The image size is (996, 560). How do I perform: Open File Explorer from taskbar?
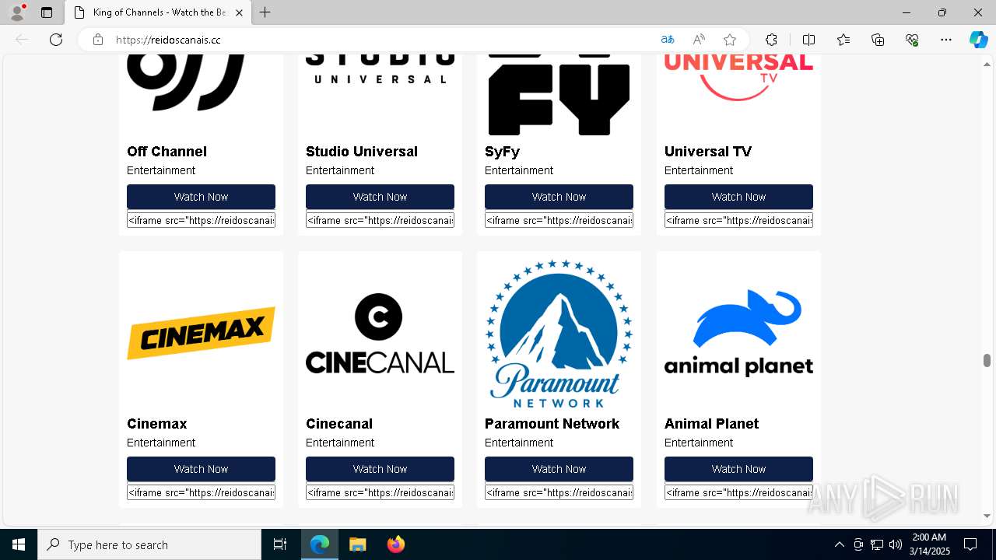(x=357, y=544)
